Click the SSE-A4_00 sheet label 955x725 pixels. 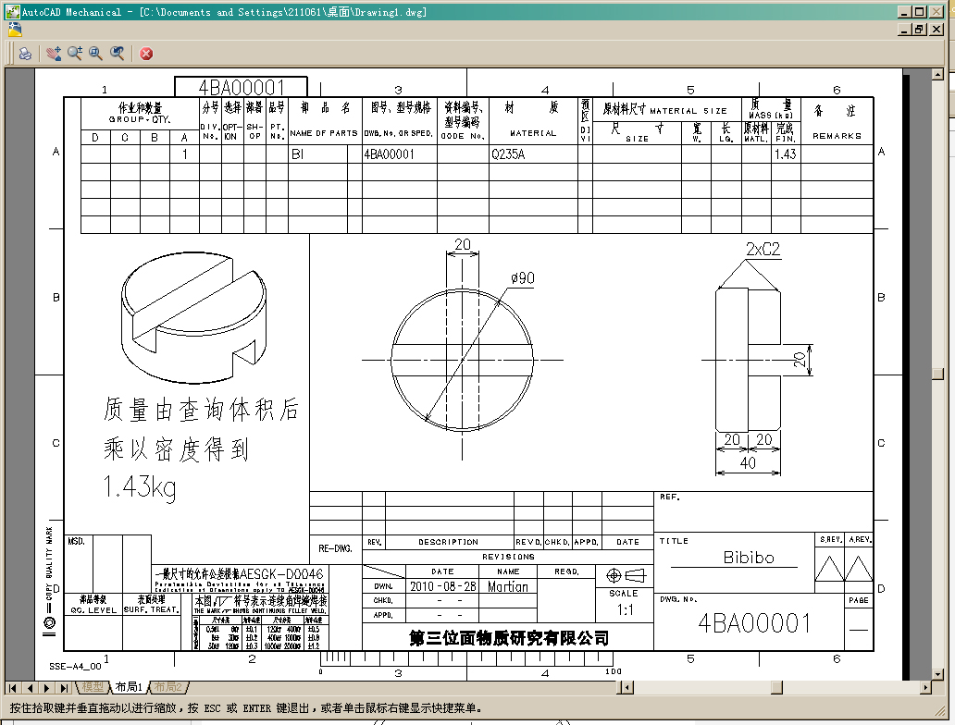tap(75, 667)
